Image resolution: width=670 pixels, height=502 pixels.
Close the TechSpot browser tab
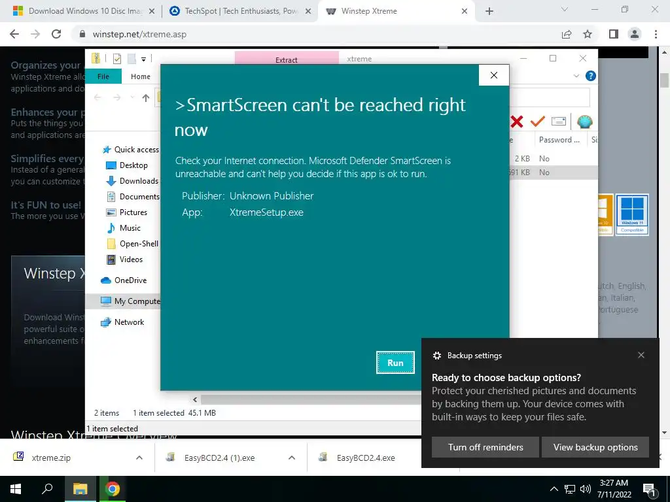pos(308,12)
